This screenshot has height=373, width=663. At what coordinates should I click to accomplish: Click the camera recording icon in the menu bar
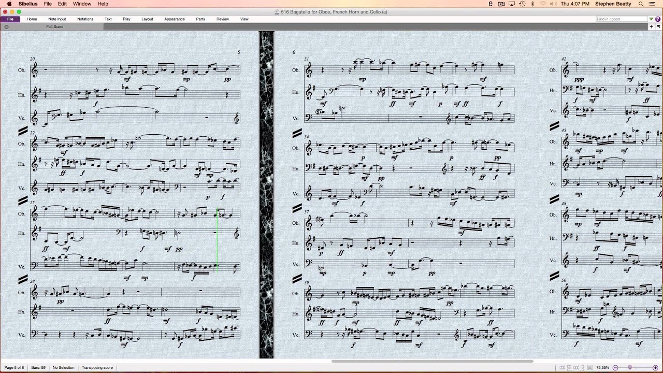501,4
